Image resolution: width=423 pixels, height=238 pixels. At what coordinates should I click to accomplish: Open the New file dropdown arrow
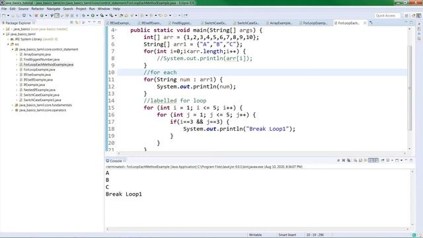tap(8, 16)
